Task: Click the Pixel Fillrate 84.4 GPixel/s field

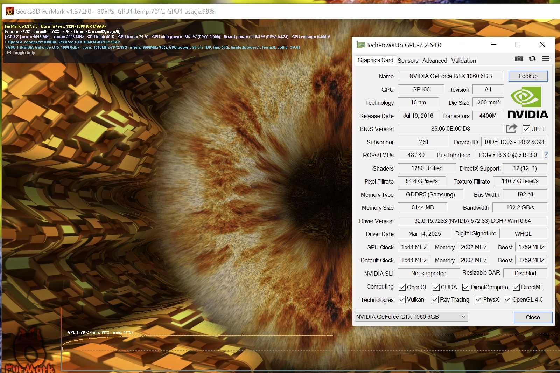Action: (422, 181)
